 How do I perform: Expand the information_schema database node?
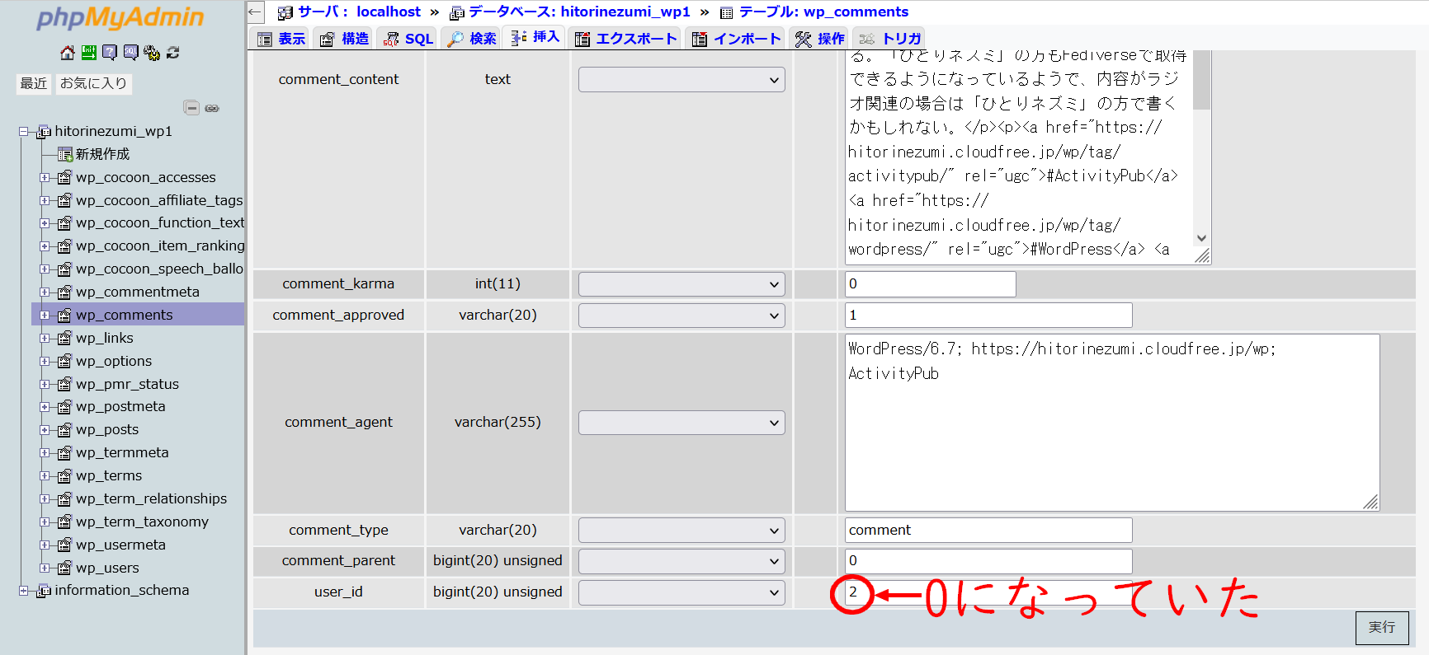(25, 591)
